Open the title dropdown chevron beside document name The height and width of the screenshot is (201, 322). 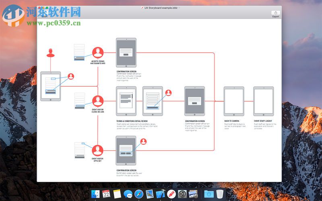click(179, 8)
